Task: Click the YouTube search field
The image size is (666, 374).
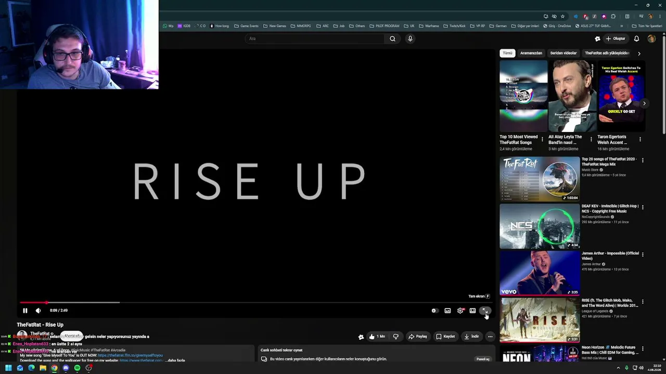Action: pos(315,38)
